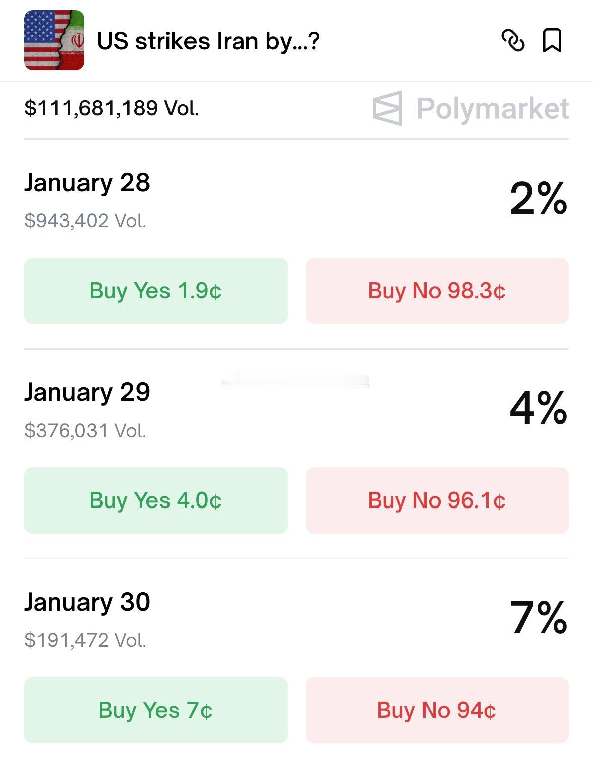The image size is (593, 760).
Task: Click the 7% probability for January 30
Action: pyautogui.click(x=538, y=618)
